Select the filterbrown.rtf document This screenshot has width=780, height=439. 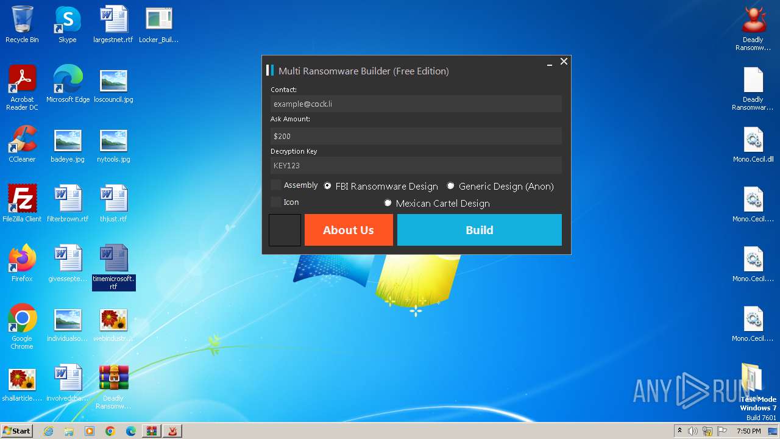point(68,204)
